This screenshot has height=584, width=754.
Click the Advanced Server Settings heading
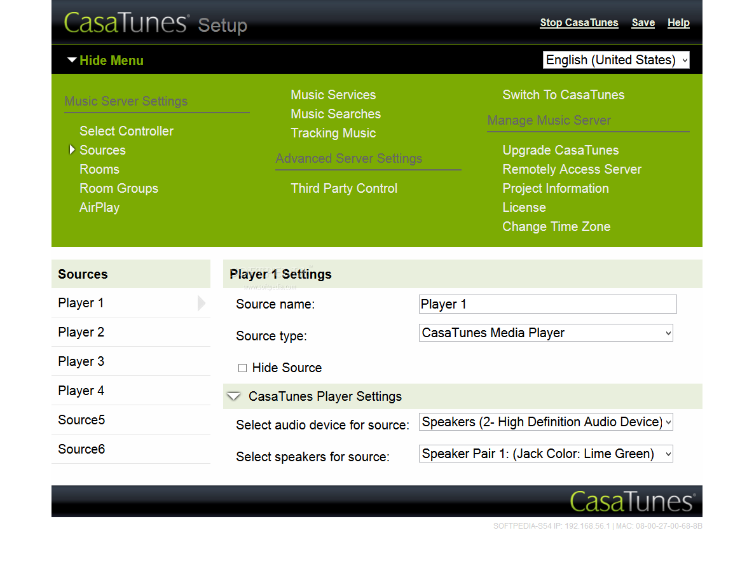point(348,158)
